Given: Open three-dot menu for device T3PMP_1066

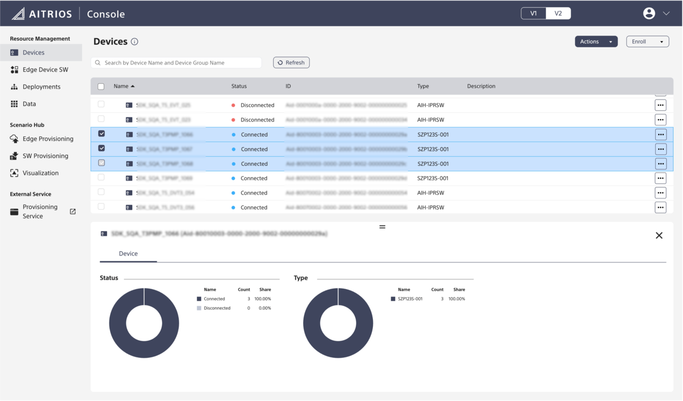Looking at the screenshot, I should (x=661, y=134).
